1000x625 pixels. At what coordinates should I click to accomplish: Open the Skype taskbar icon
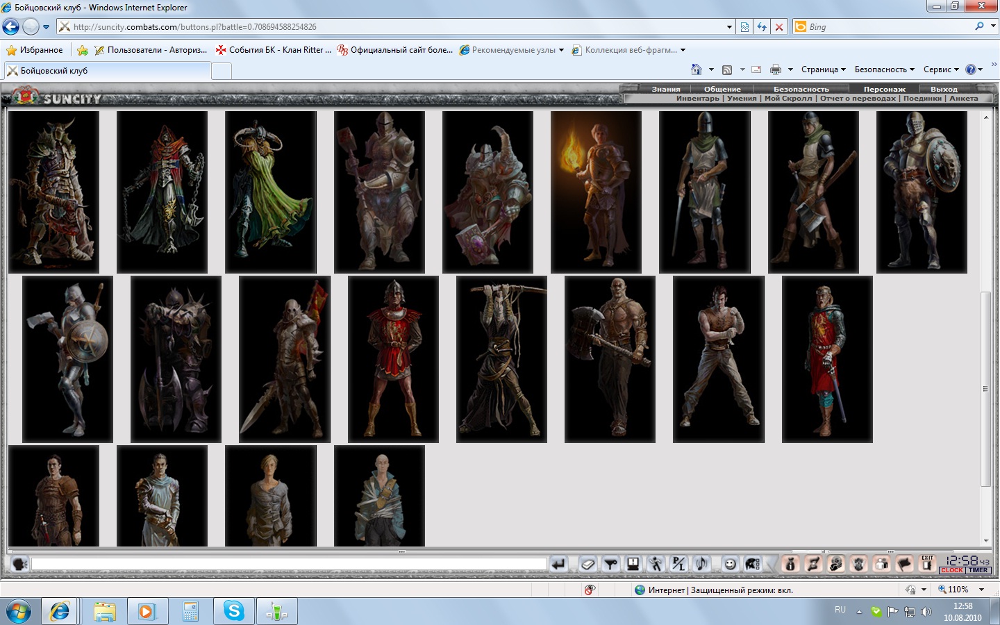tap(233, 611)
